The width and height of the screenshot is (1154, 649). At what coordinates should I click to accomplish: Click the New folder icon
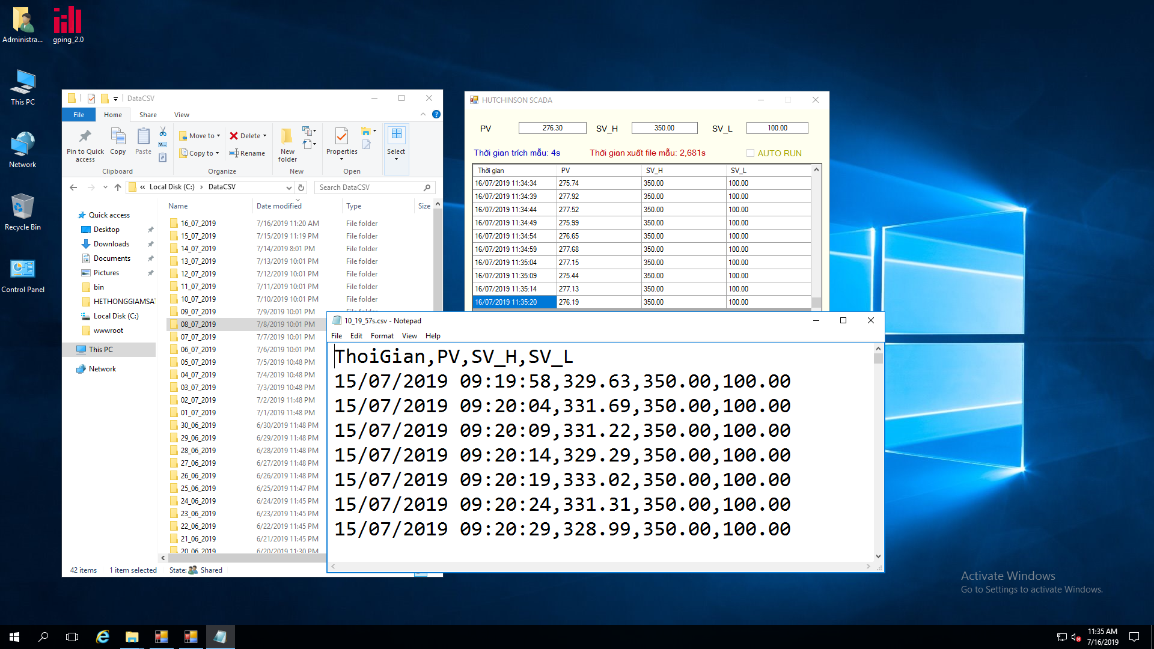[x=287, y=137]
